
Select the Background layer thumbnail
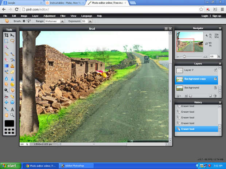[180, 88]
